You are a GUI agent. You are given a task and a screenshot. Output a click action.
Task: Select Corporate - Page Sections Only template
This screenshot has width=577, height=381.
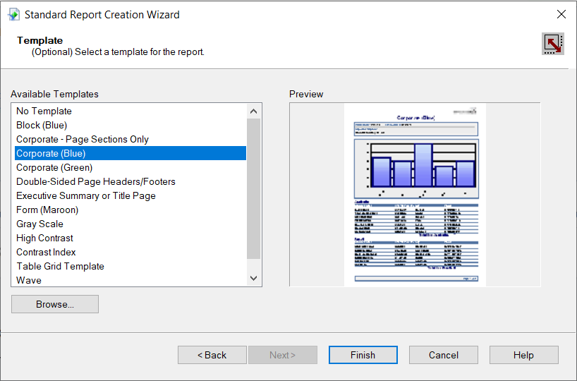coord(83,139)
